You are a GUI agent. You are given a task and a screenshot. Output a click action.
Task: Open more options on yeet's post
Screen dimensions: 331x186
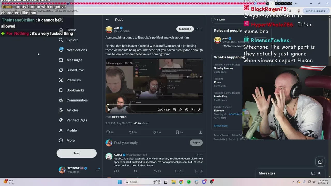[x=201, y=29]
